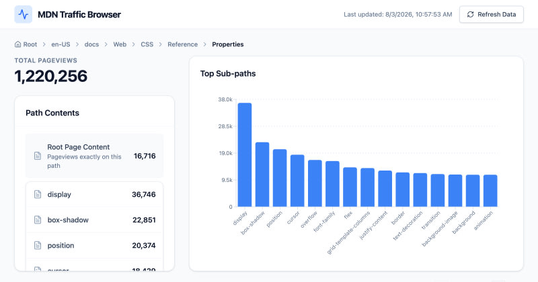Select the display bar in the chart
This screenshot has height=282, width=538.
pos(245,155)
